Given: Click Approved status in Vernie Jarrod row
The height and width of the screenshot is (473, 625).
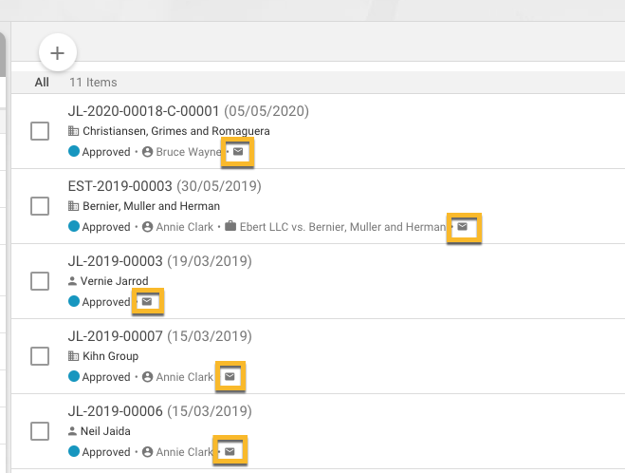Looking at the screenshot, I should (x=106, y=302).
